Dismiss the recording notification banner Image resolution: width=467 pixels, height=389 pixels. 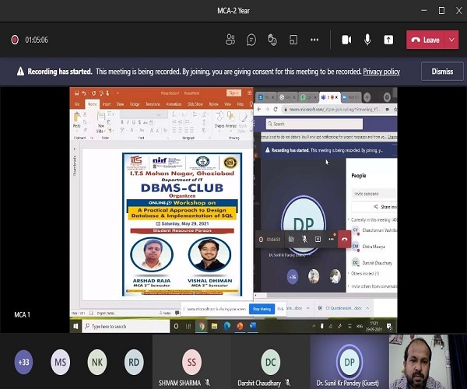(x=442, y=72)
